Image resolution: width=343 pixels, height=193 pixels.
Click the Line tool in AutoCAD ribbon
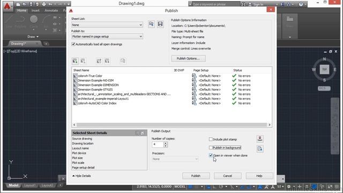[9, 21]
